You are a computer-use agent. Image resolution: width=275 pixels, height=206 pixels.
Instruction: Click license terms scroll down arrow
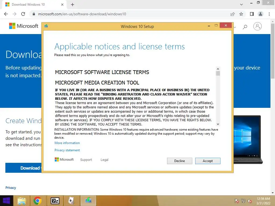tap(218, 124)
